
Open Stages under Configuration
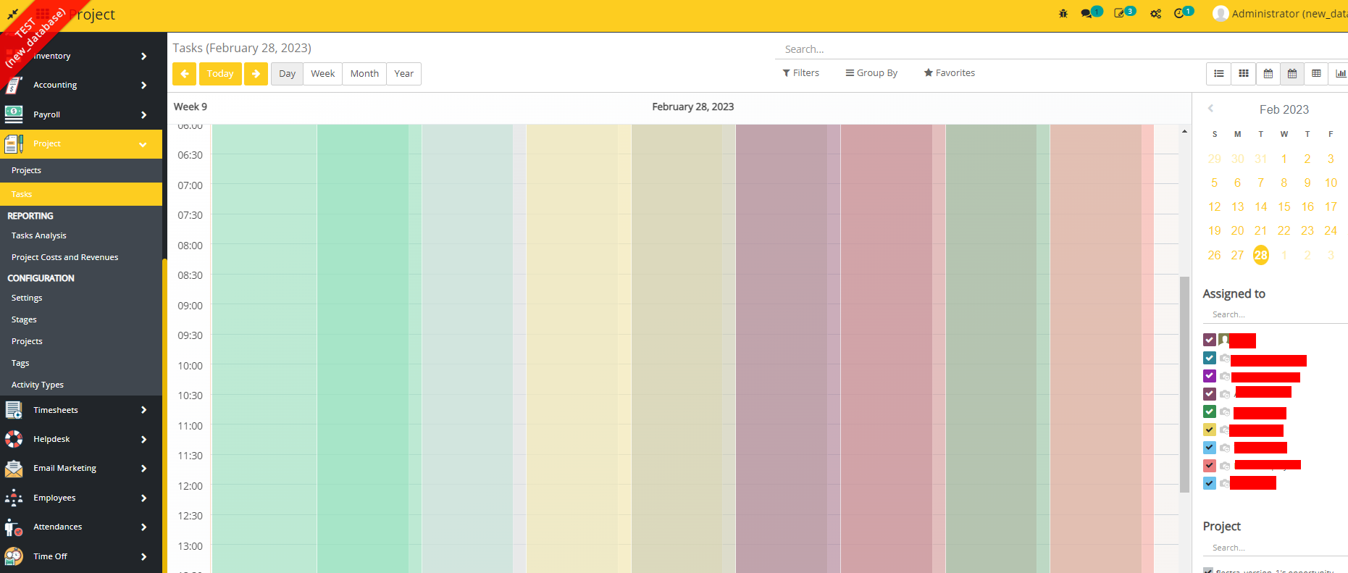(x=24, y=319)
